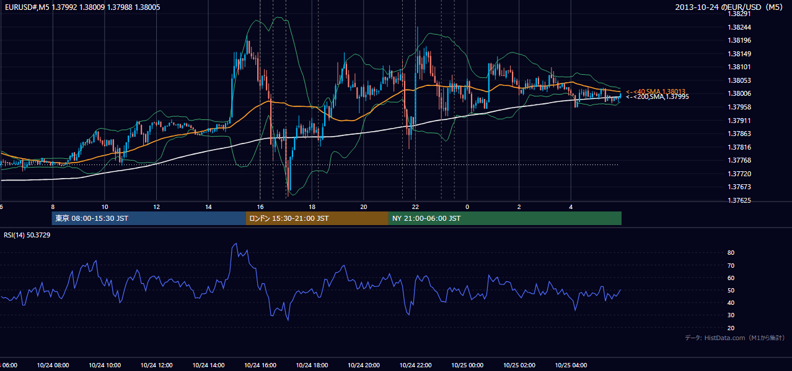
Task: Click price axis value 1.38196
Action: 739,41
